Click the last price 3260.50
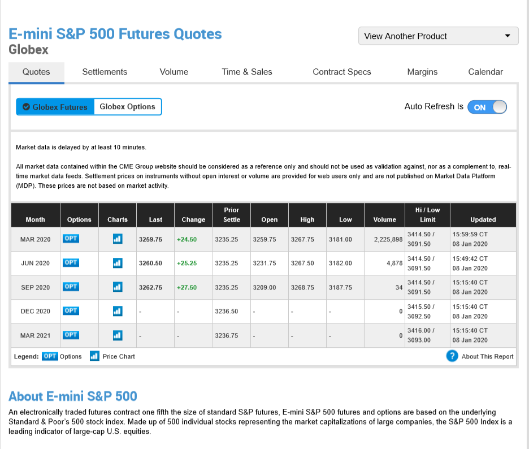 point(150,263)
